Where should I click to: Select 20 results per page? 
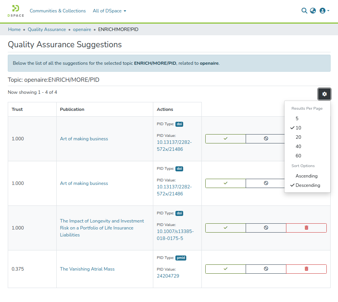click(x=298, y=137)
